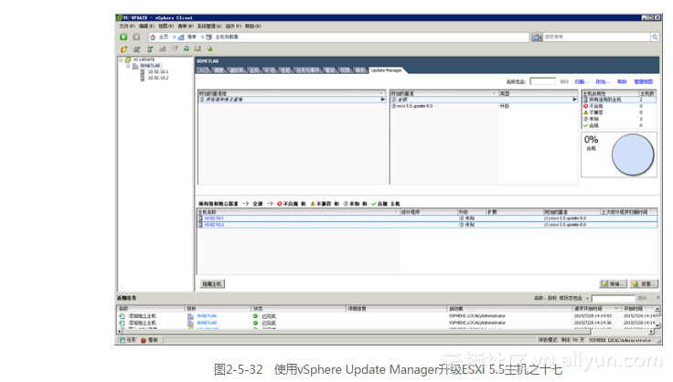The width and height of the screenshot is (673, 382).
Task: Click the search magnifier icon in search box
Action: (655, 37)
